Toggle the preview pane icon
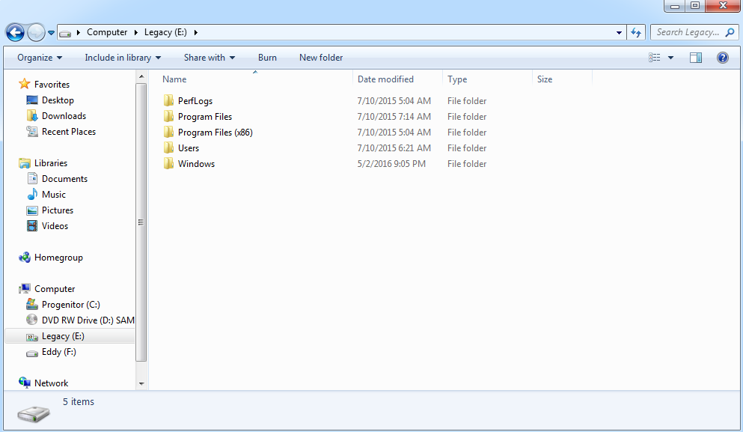 tap(696, 58)
